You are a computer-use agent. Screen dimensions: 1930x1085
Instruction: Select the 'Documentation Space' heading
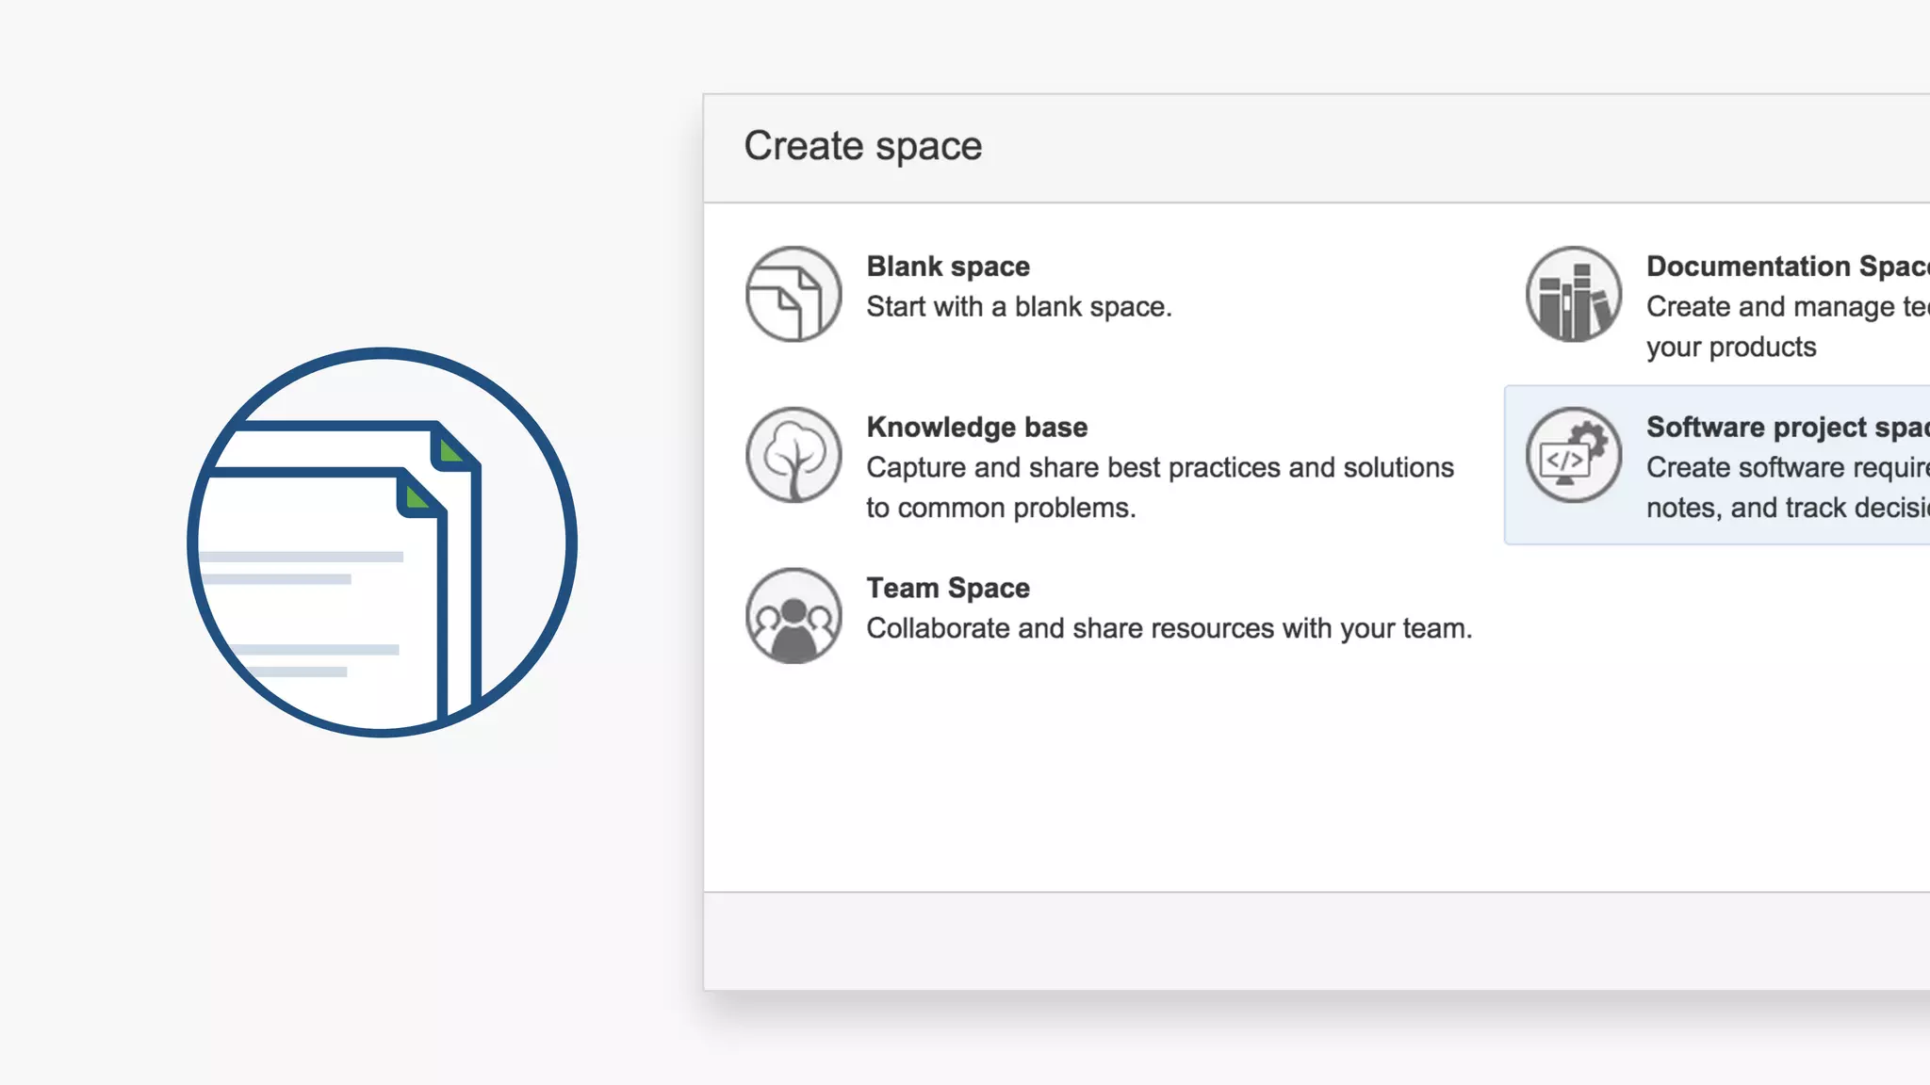point(1786,267)
